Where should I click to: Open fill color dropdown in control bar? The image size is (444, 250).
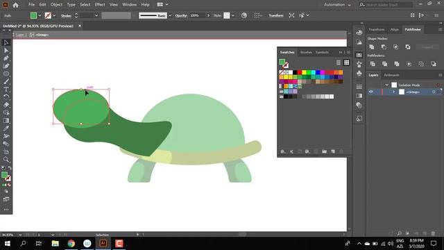(x=40, y=15)
